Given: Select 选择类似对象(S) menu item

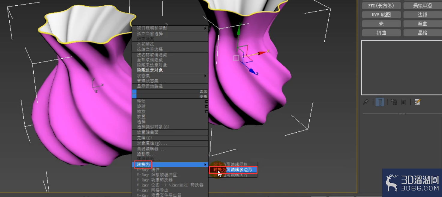Looking at the screenshot, I should click(x=170, y=127).
